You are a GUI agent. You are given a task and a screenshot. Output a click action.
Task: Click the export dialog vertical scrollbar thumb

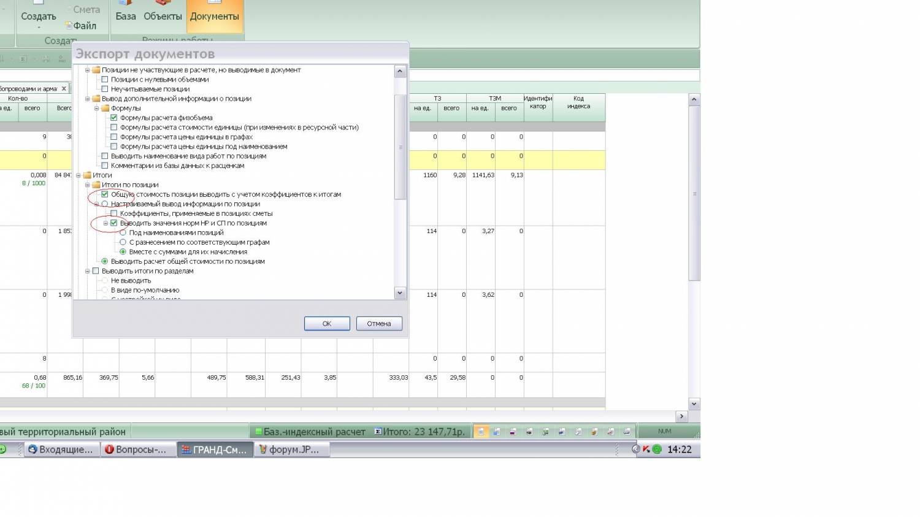pyautogui.click(x=400, y=147)
